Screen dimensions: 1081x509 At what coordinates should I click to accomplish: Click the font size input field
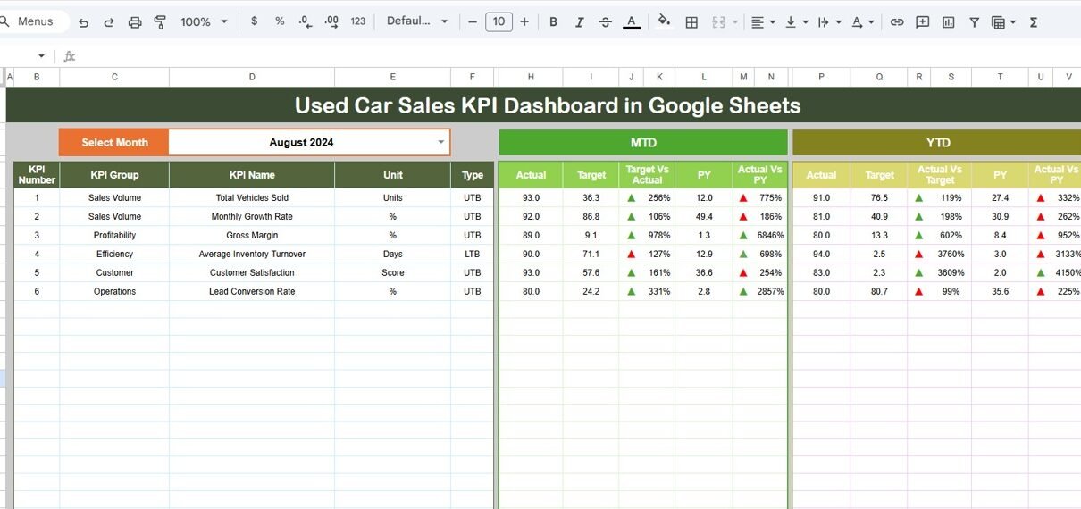click(x=499, y=22)
